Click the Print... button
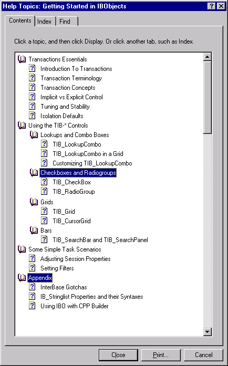 pyautogui.click(x=161, y=355)
